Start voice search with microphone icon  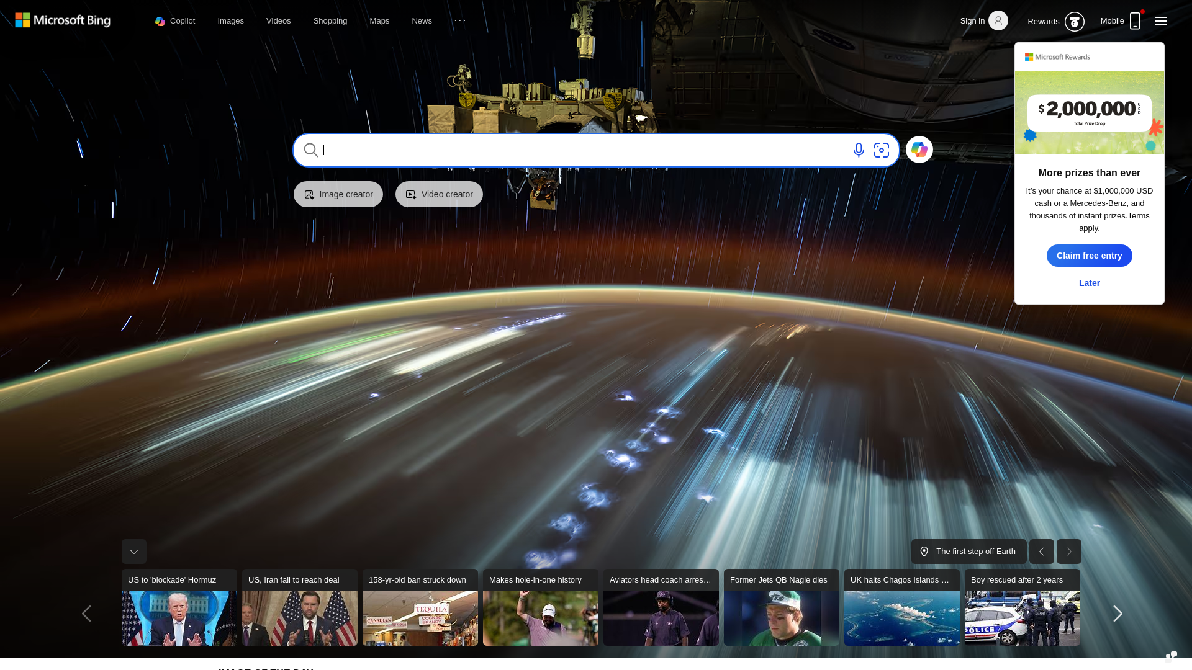click(x=859, y=150)
